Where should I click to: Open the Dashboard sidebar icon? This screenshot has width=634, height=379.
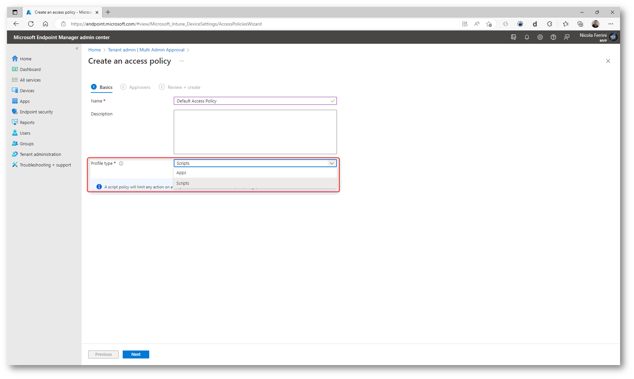point(15,69)
